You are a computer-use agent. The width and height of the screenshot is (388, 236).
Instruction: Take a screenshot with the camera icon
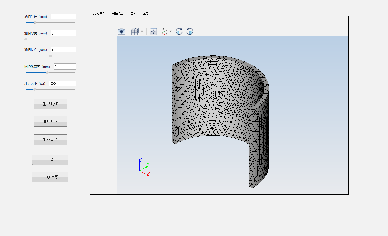tap(121, 31)
